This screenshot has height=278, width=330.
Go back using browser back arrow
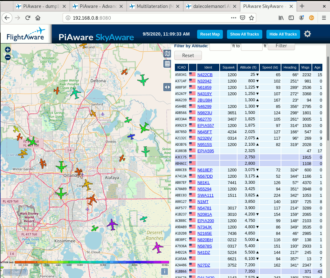tap(7, 18)
